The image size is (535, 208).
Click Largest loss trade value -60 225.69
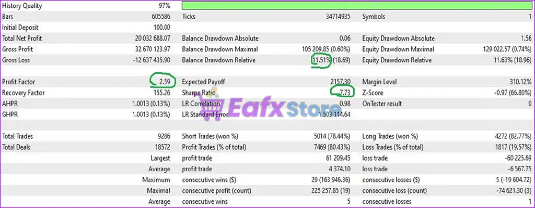coord(518,158)
